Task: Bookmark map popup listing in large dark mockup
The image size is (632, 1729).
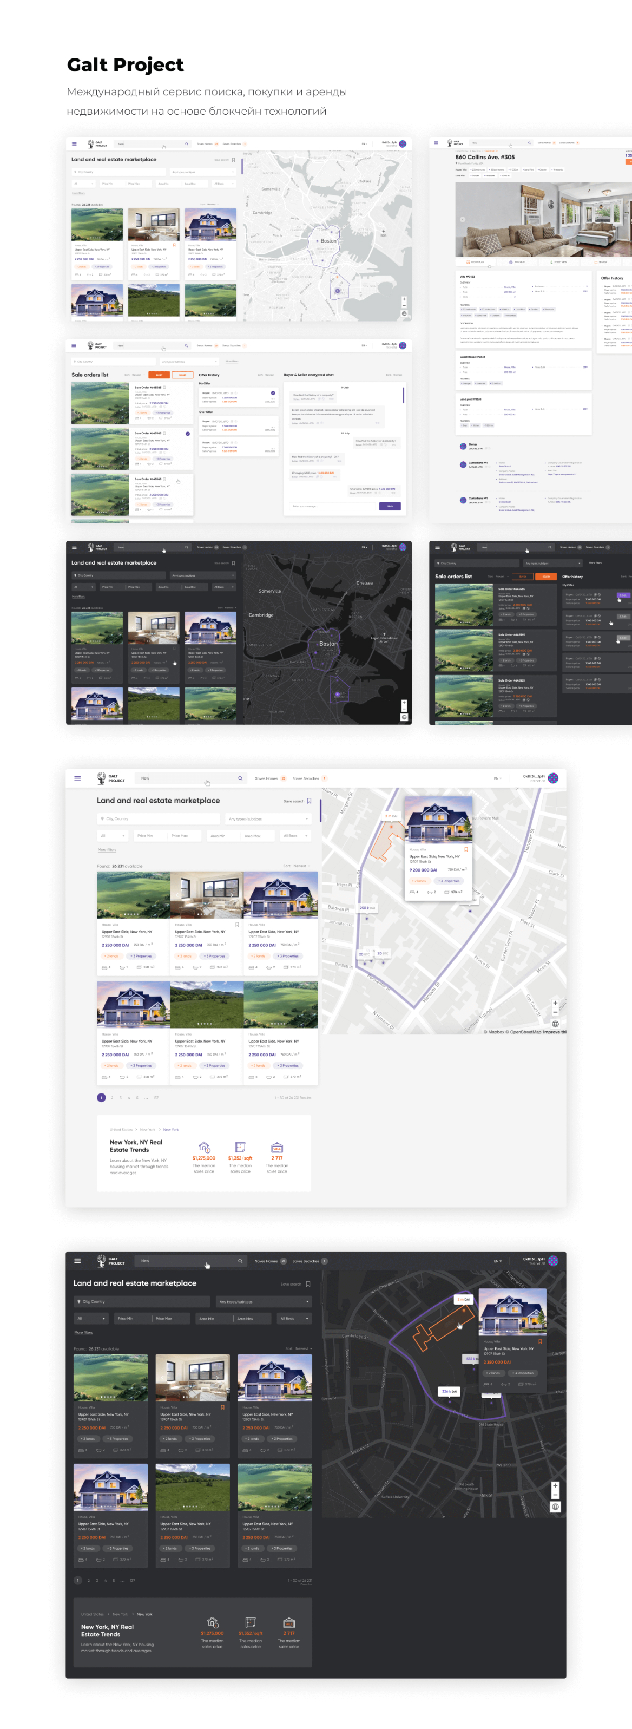Action: tap(539, 1342)
